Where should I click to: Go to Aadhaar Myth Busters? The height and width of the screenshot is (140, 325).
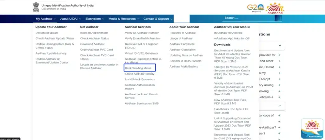[x=184, y=66]
